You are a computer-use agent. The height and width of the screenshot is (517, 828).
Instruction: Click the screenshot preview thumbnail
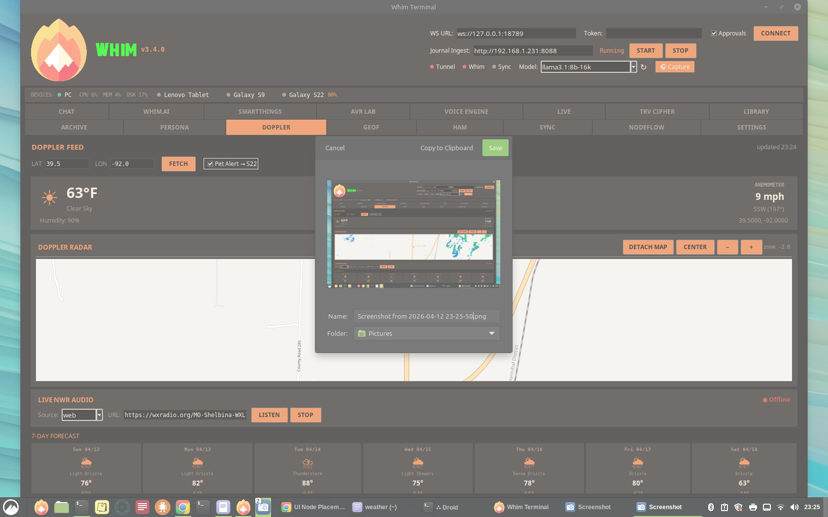pos(414,234)
